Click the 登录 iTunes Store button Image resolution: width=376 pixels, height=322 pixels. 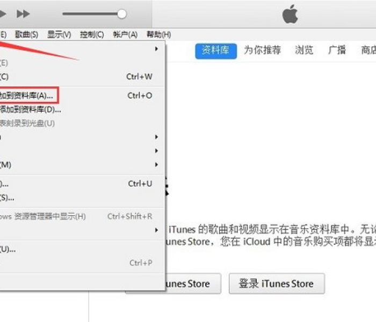tap(277, 284)
